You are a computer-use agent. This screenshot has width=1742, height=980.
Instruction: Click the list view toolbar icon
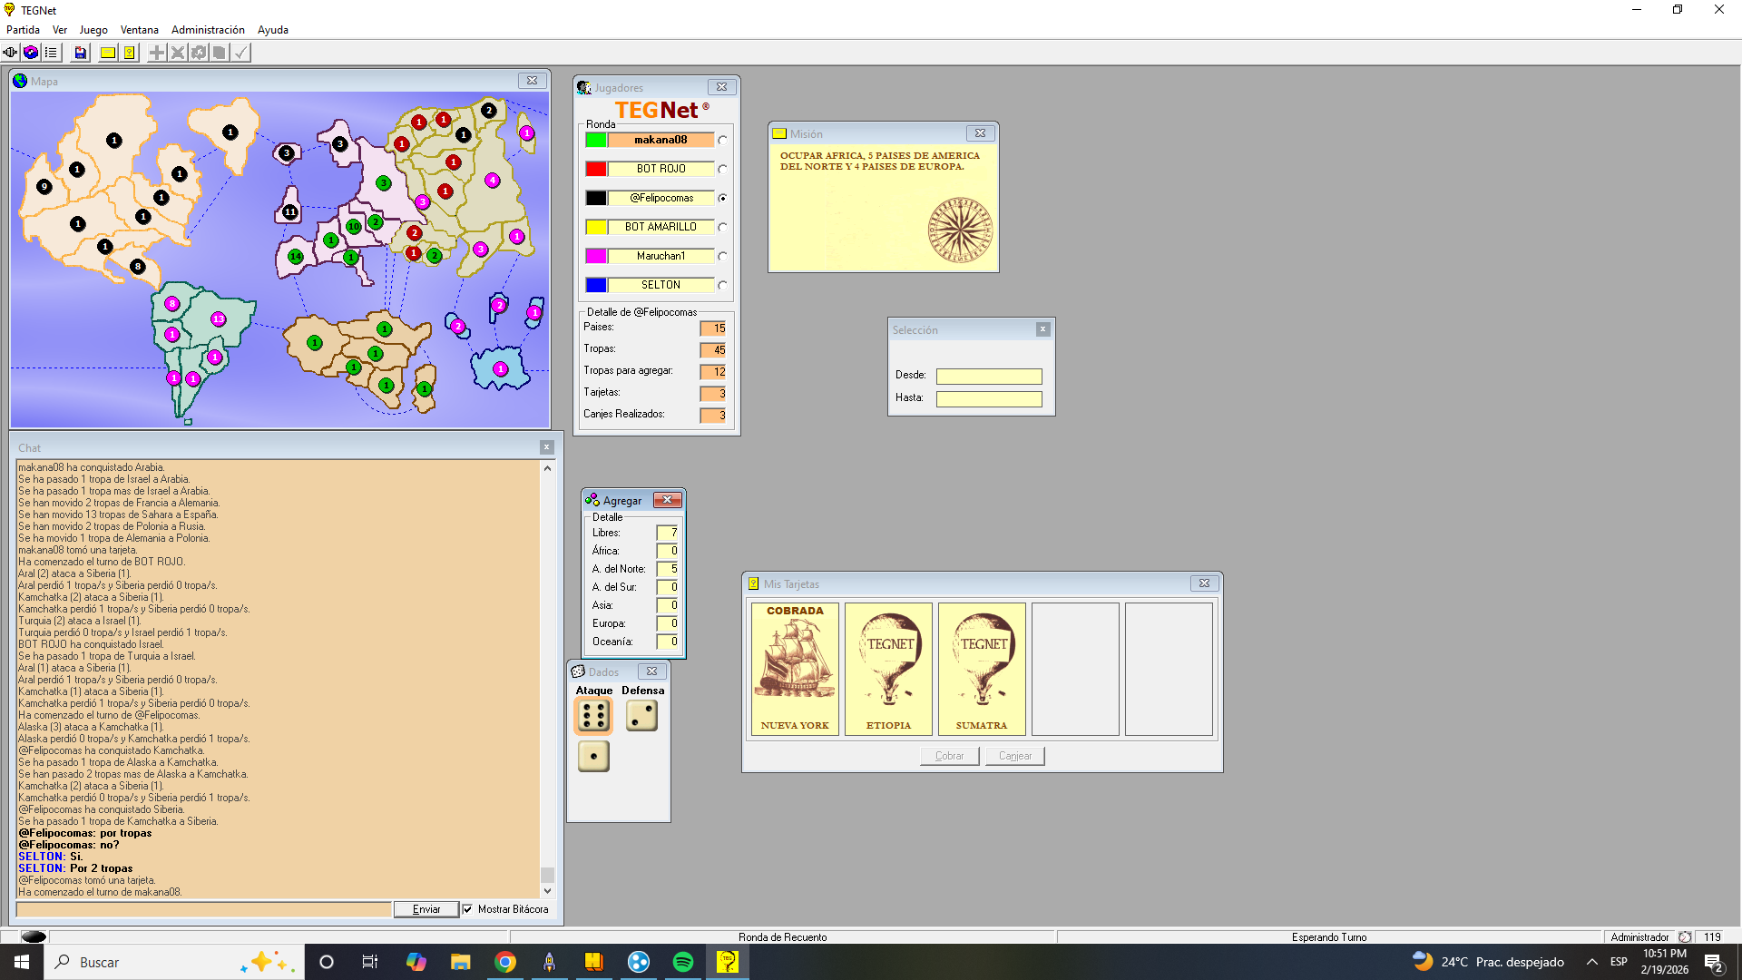(x=51, y=53)
